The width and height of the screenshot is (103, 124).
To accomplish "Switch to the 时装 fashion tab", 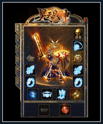I will click(x=18, y=38).
